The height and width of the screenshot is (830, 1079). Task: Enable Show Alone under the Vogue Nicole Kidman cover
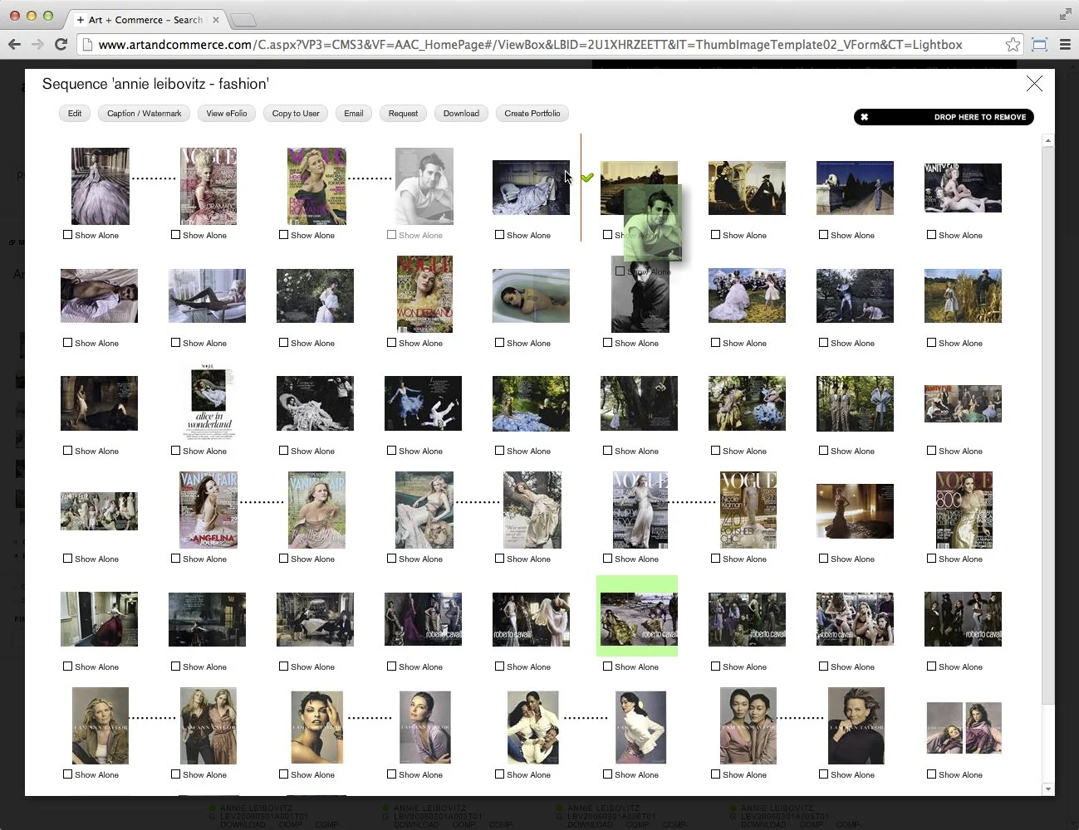coord(715,559)
